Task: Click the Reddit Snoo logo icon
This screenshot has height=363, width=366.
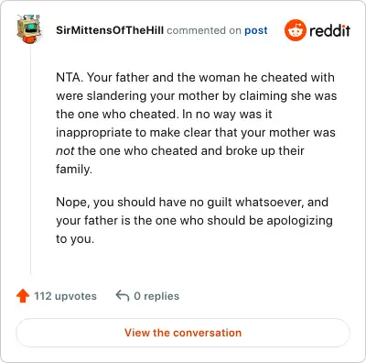Action: click(x=296, y=30)
